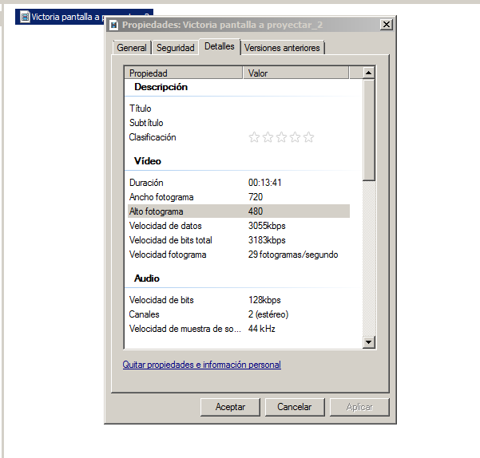Set Clasificación to two stars
The image size is (480, 458).
pos(268,137)
